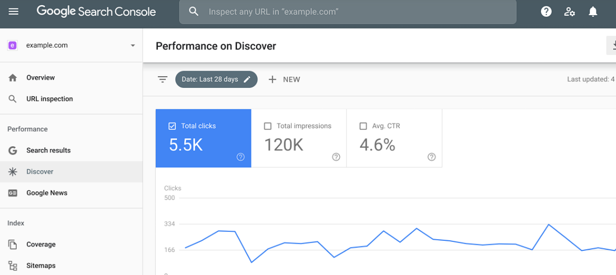Click the Performance on Discover heading

tap(216, 46)
